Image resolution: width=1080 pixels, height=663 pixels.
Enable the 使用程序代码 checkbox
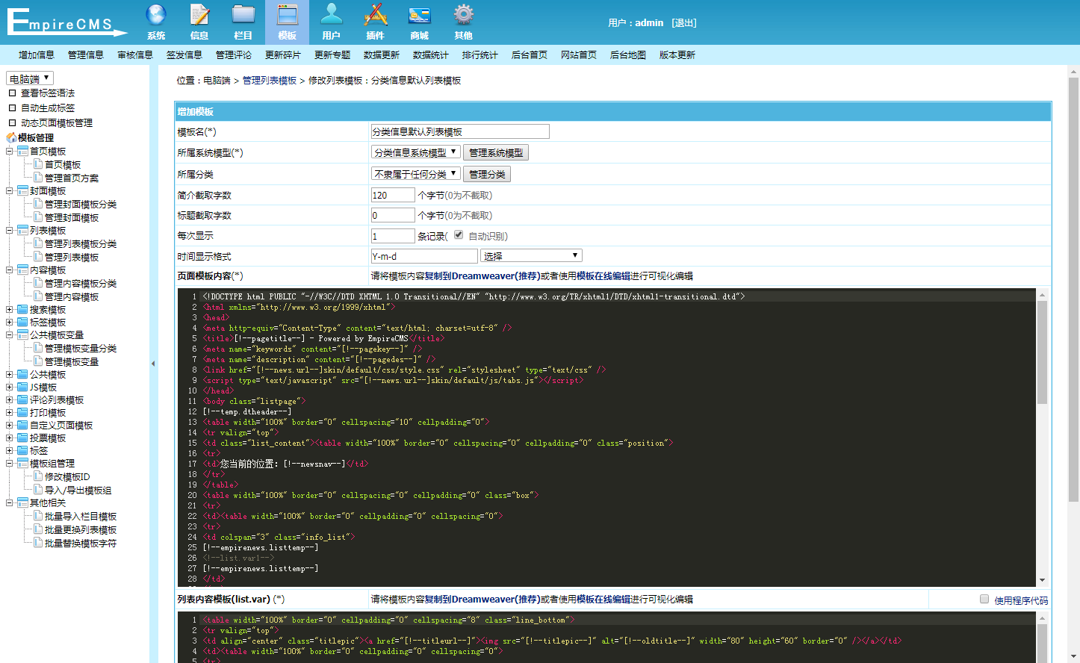coord(984,599)
